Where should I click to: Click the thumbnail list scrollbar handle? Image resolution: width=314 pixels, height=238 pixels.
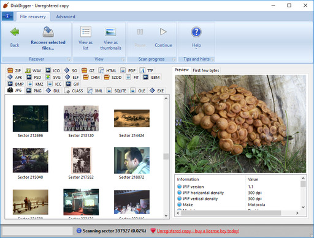[166, 157]
